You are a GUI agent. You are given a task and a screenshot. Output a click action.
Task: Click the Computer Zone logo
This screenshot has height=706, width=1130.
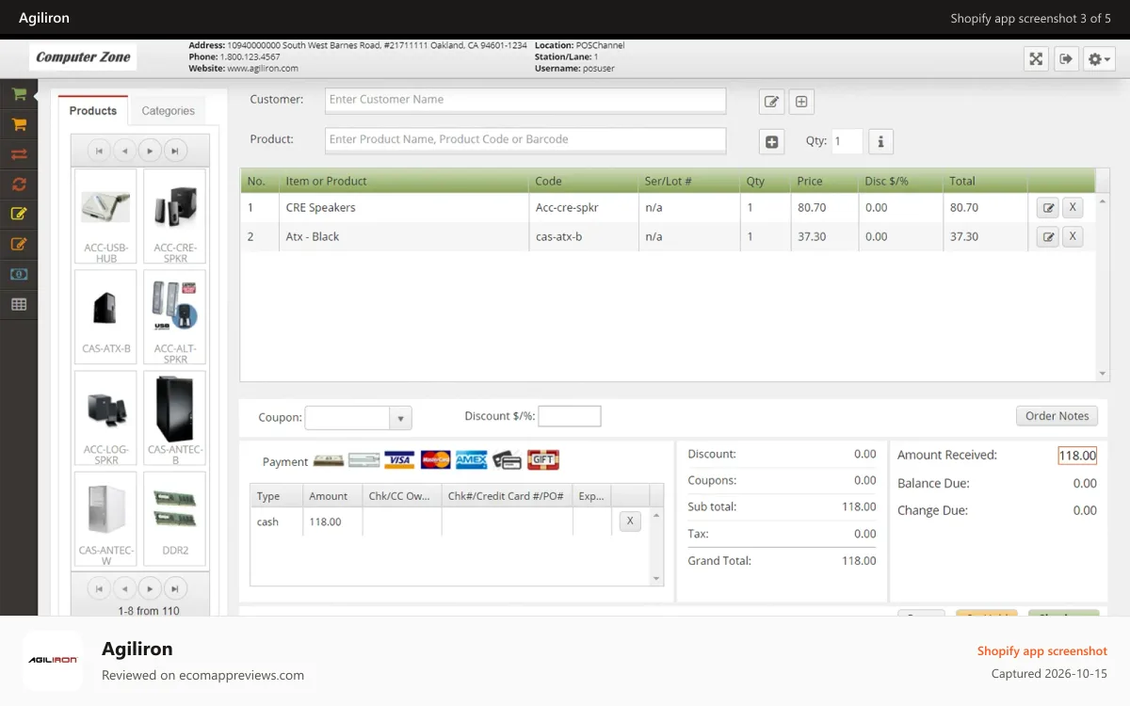(x=83, y=56)
